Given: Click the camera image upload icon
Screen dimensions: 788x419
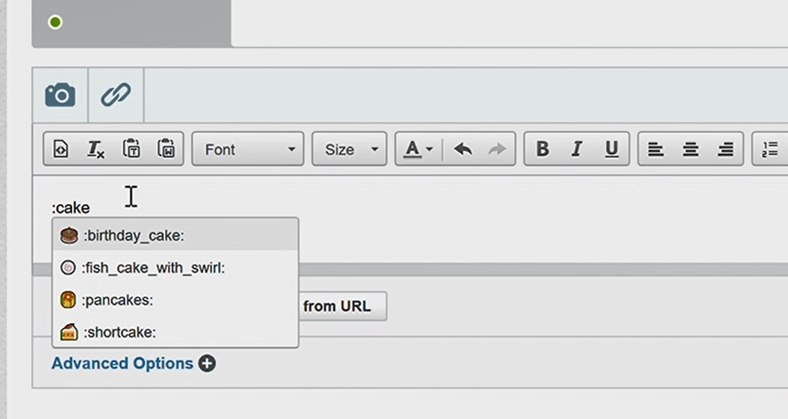Looking at the screenshot, I should coord(60,96).
